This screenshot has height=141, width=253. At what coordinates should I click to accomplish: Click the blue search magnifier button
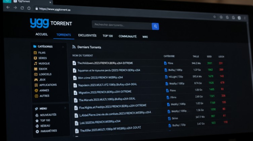(155, 26)
